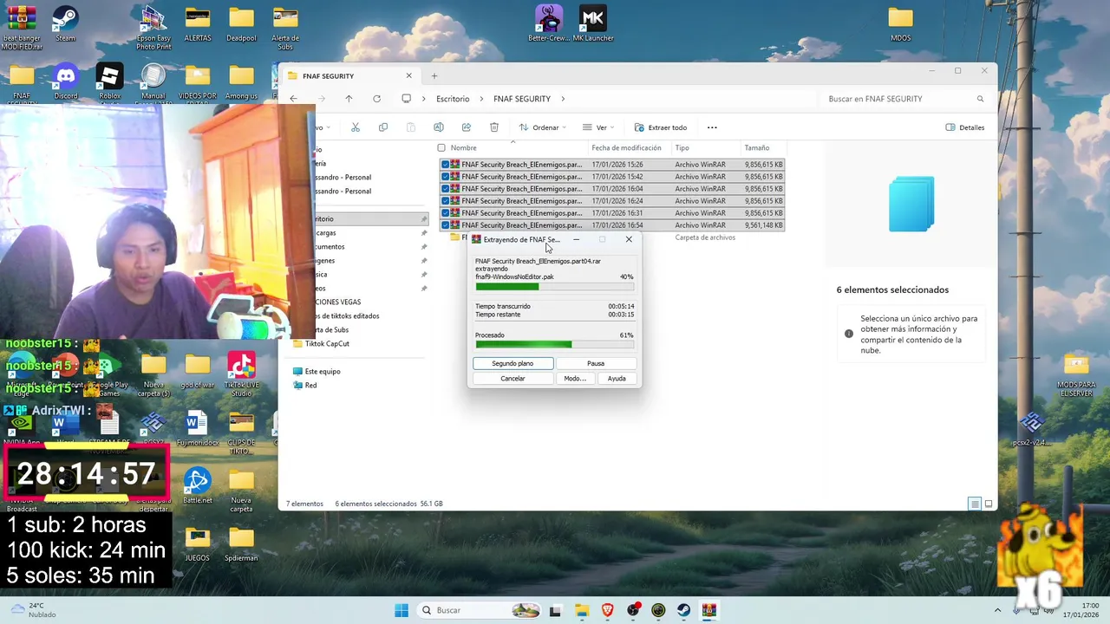Open File Explorer from the taskbar

[x=581, y=610]
